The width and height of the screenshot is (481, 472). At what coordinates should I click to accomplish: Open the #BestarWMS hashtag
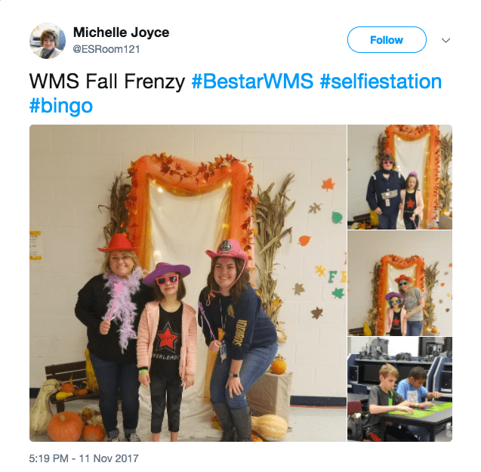pyautogui.click(x=252, y=82)
